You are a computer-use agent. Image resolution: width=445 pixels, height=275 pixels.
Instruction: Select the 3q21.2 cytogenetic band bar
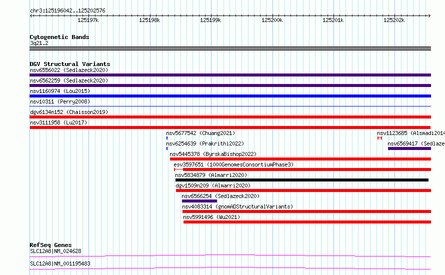(230, 48)
